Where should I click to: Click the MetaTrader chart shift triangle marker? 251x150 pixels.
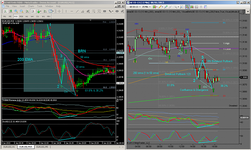pos(90,20)
